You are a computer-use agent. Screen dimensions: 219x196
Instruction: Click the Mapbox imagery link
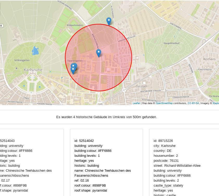[216, 103]
